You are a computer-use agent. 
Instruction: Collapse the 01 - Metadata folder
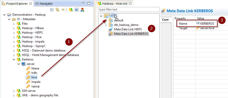9,19
